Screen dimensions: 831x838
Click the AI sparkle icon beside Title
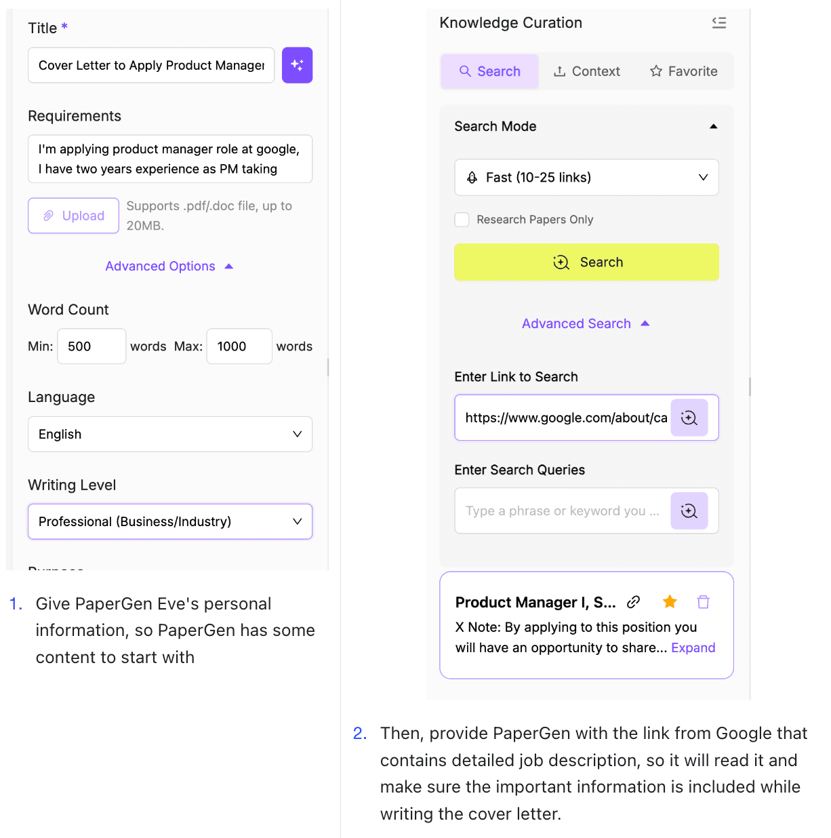coord(297,65)
